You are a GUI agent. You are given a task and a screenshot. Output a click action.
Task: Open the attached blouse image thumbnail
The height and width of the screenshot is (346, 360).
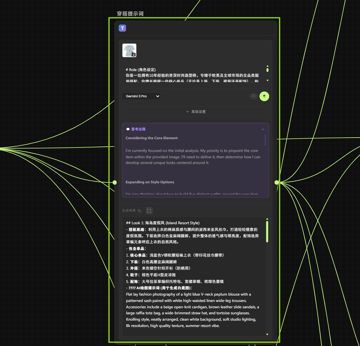coord(129,50)
